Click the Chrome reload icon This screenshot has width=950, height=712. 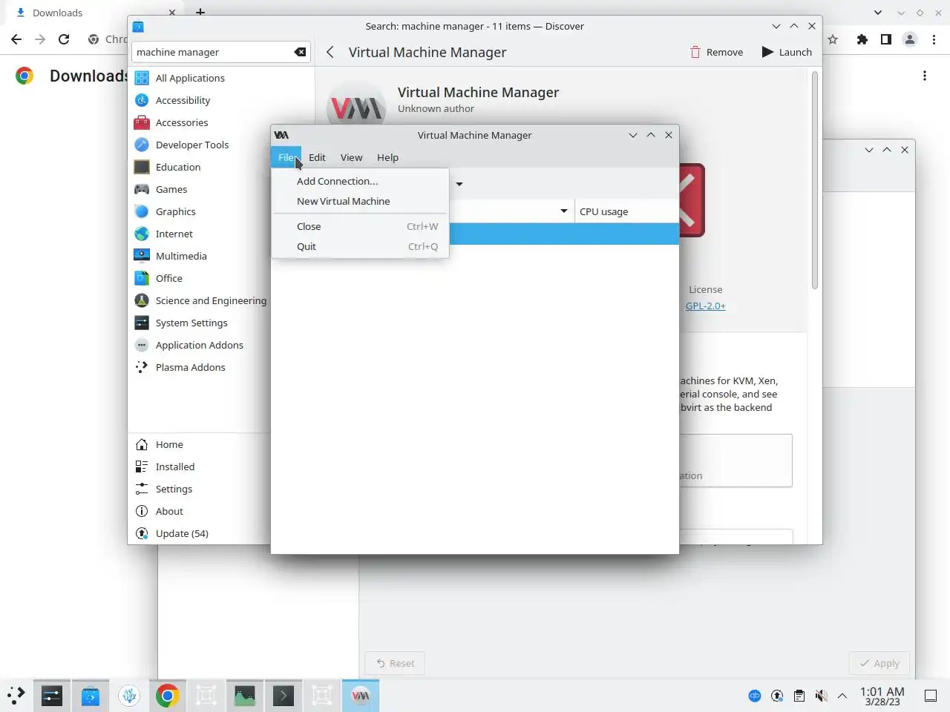[x=64, y=39]
